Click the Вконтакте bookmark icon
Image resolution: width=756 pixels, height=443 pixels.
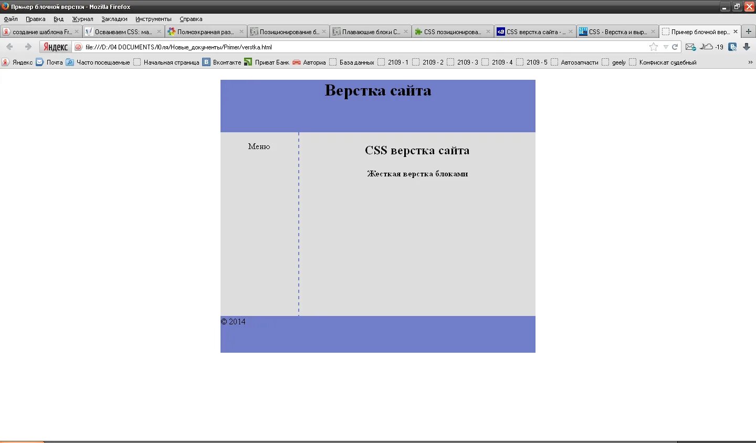(205, 62)
